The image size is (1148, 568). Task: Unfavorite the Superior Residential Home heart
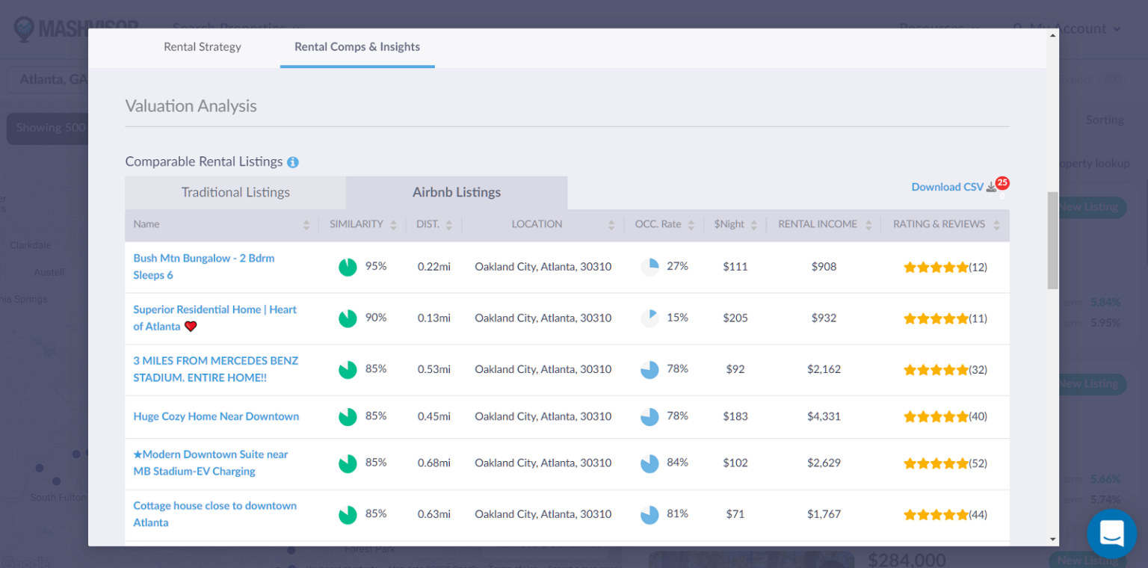coord(190,327)
